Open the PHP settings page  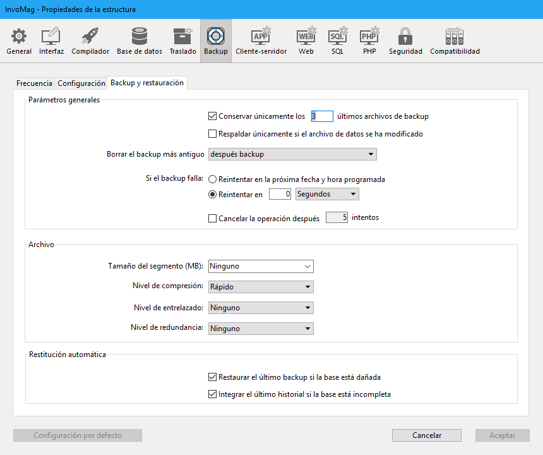(369, 40)
